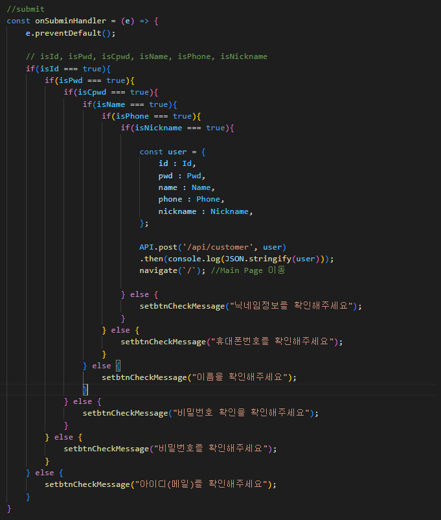This screenshot has width=441, height=520.
Task: Click the 휴대폰번호를 확인해주세요 message string
Action: click(272, 342)
